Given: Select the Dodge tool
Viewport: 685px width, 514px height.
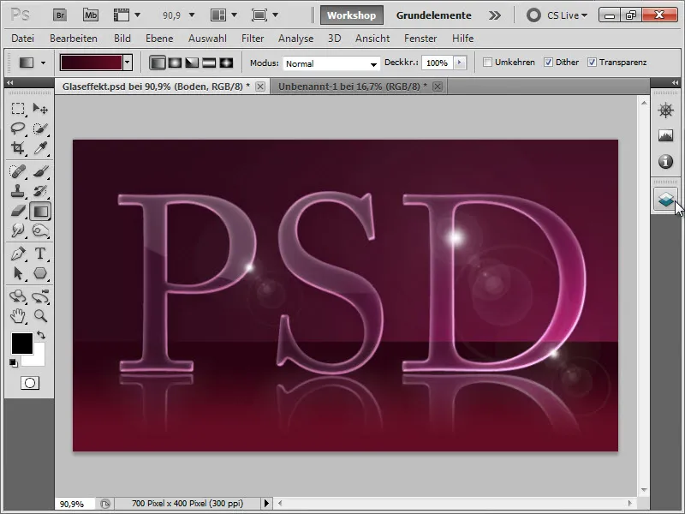Looking at the screenshot, I should pos(40,230).
